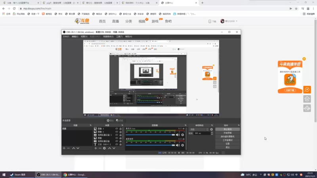Click the 麦克风/Aux volume slider
This screenshot has height=178, width=317.
(150, 135)
